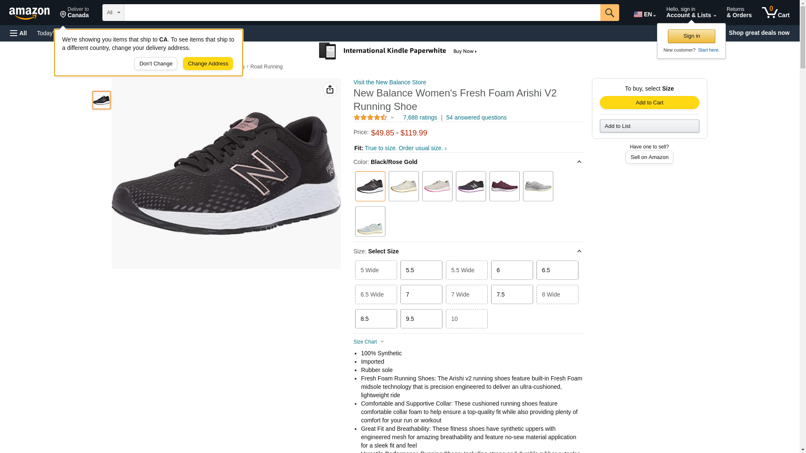This screenshot has width=806, height=453.
Task: Collapse the Color section chevron
Action: (x=579, y=162)
